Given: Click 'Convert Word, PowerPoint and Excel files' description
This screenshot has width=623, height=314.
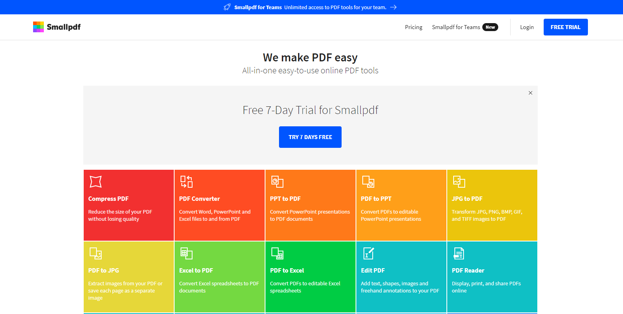Looking at the screenshot, I should coord(215,216).
